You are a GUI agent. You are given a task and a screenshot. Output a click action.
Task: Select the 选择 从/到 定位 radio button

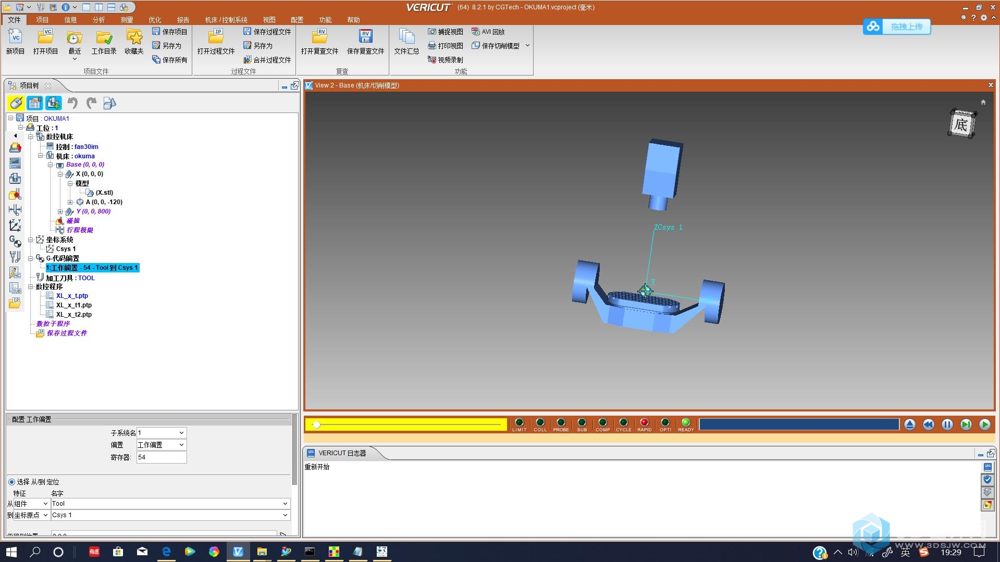pos(11,482)
